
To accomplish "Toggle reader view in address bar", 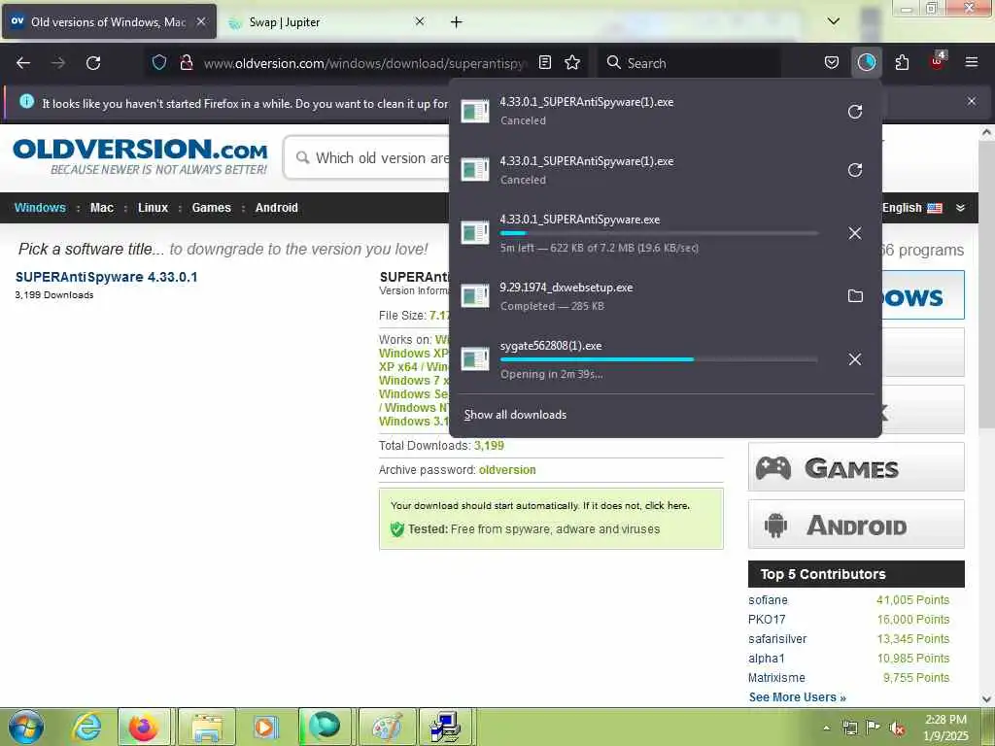I will pos(544,62).
